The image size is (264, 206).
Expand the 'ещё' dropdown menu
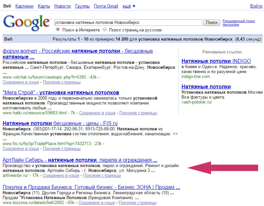pyautogui.click(x=129, y=6)
